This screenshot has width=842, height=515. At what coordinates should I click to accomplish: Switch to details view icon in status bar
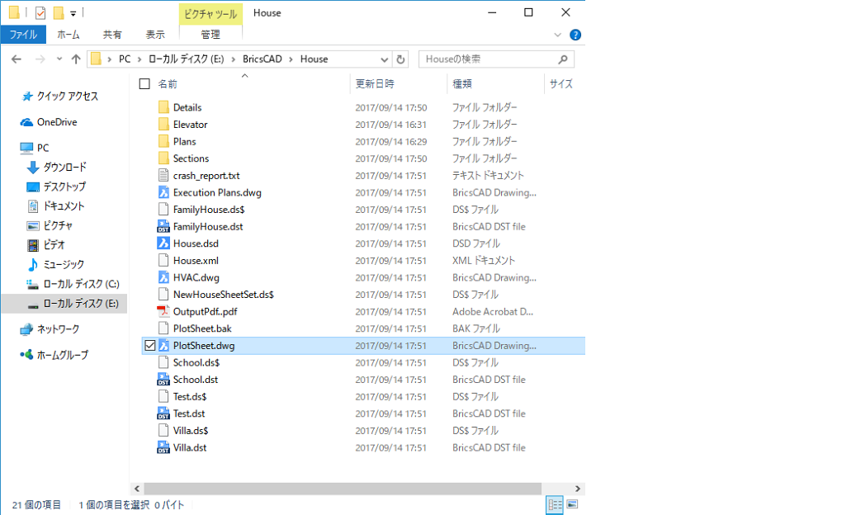point(555,505)
